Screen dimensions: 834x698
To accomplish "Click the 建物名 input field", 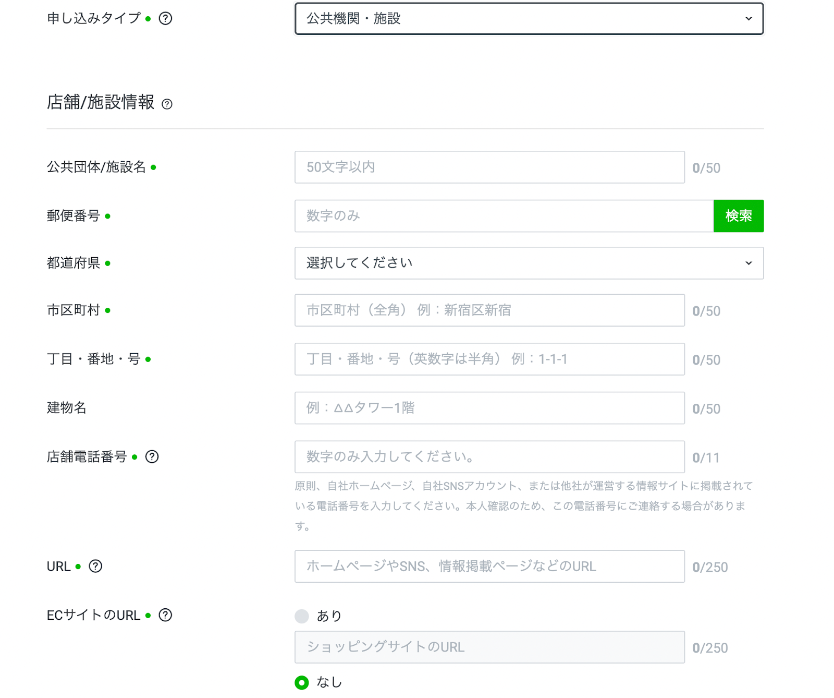I will (x=489, y=408).
